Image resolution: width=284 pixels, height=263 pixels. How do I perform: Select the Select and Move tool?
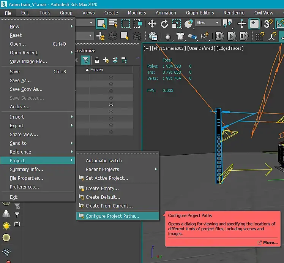[152, 24]
